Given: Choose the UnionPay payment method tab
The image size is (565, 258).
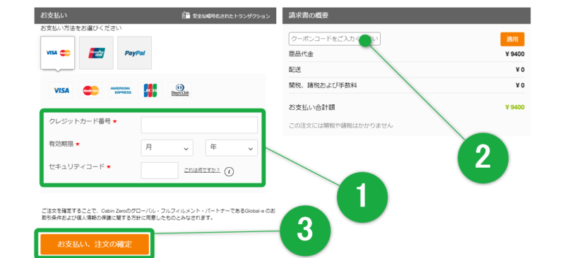Looking at the screenshot, I should pos(96,53).
